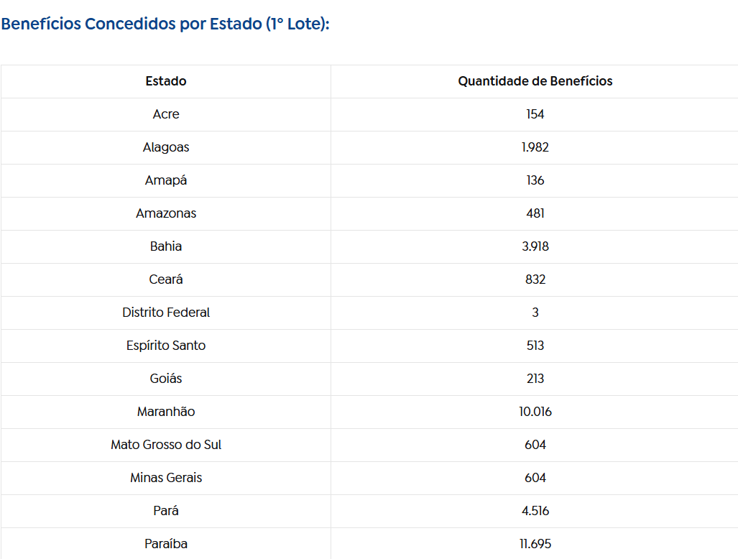The height and width of the screenshot is (559, 738).
Task: Select the 'Bahia' state cell
Action: (166, 246)
